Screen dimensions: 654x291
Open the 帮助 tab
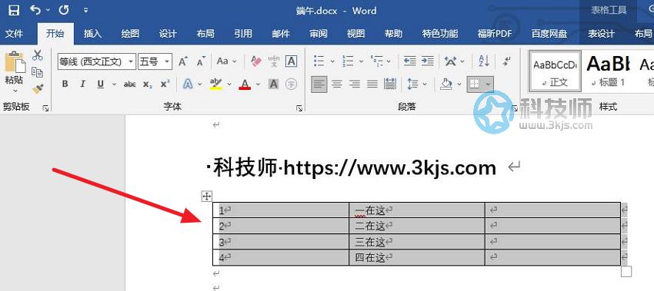pos(393,34)
